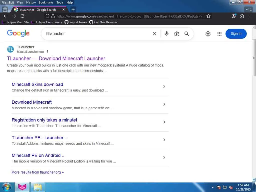This screenshot has height=192, width=256.
Task: Open the View menu
Action: pos(20,2)
